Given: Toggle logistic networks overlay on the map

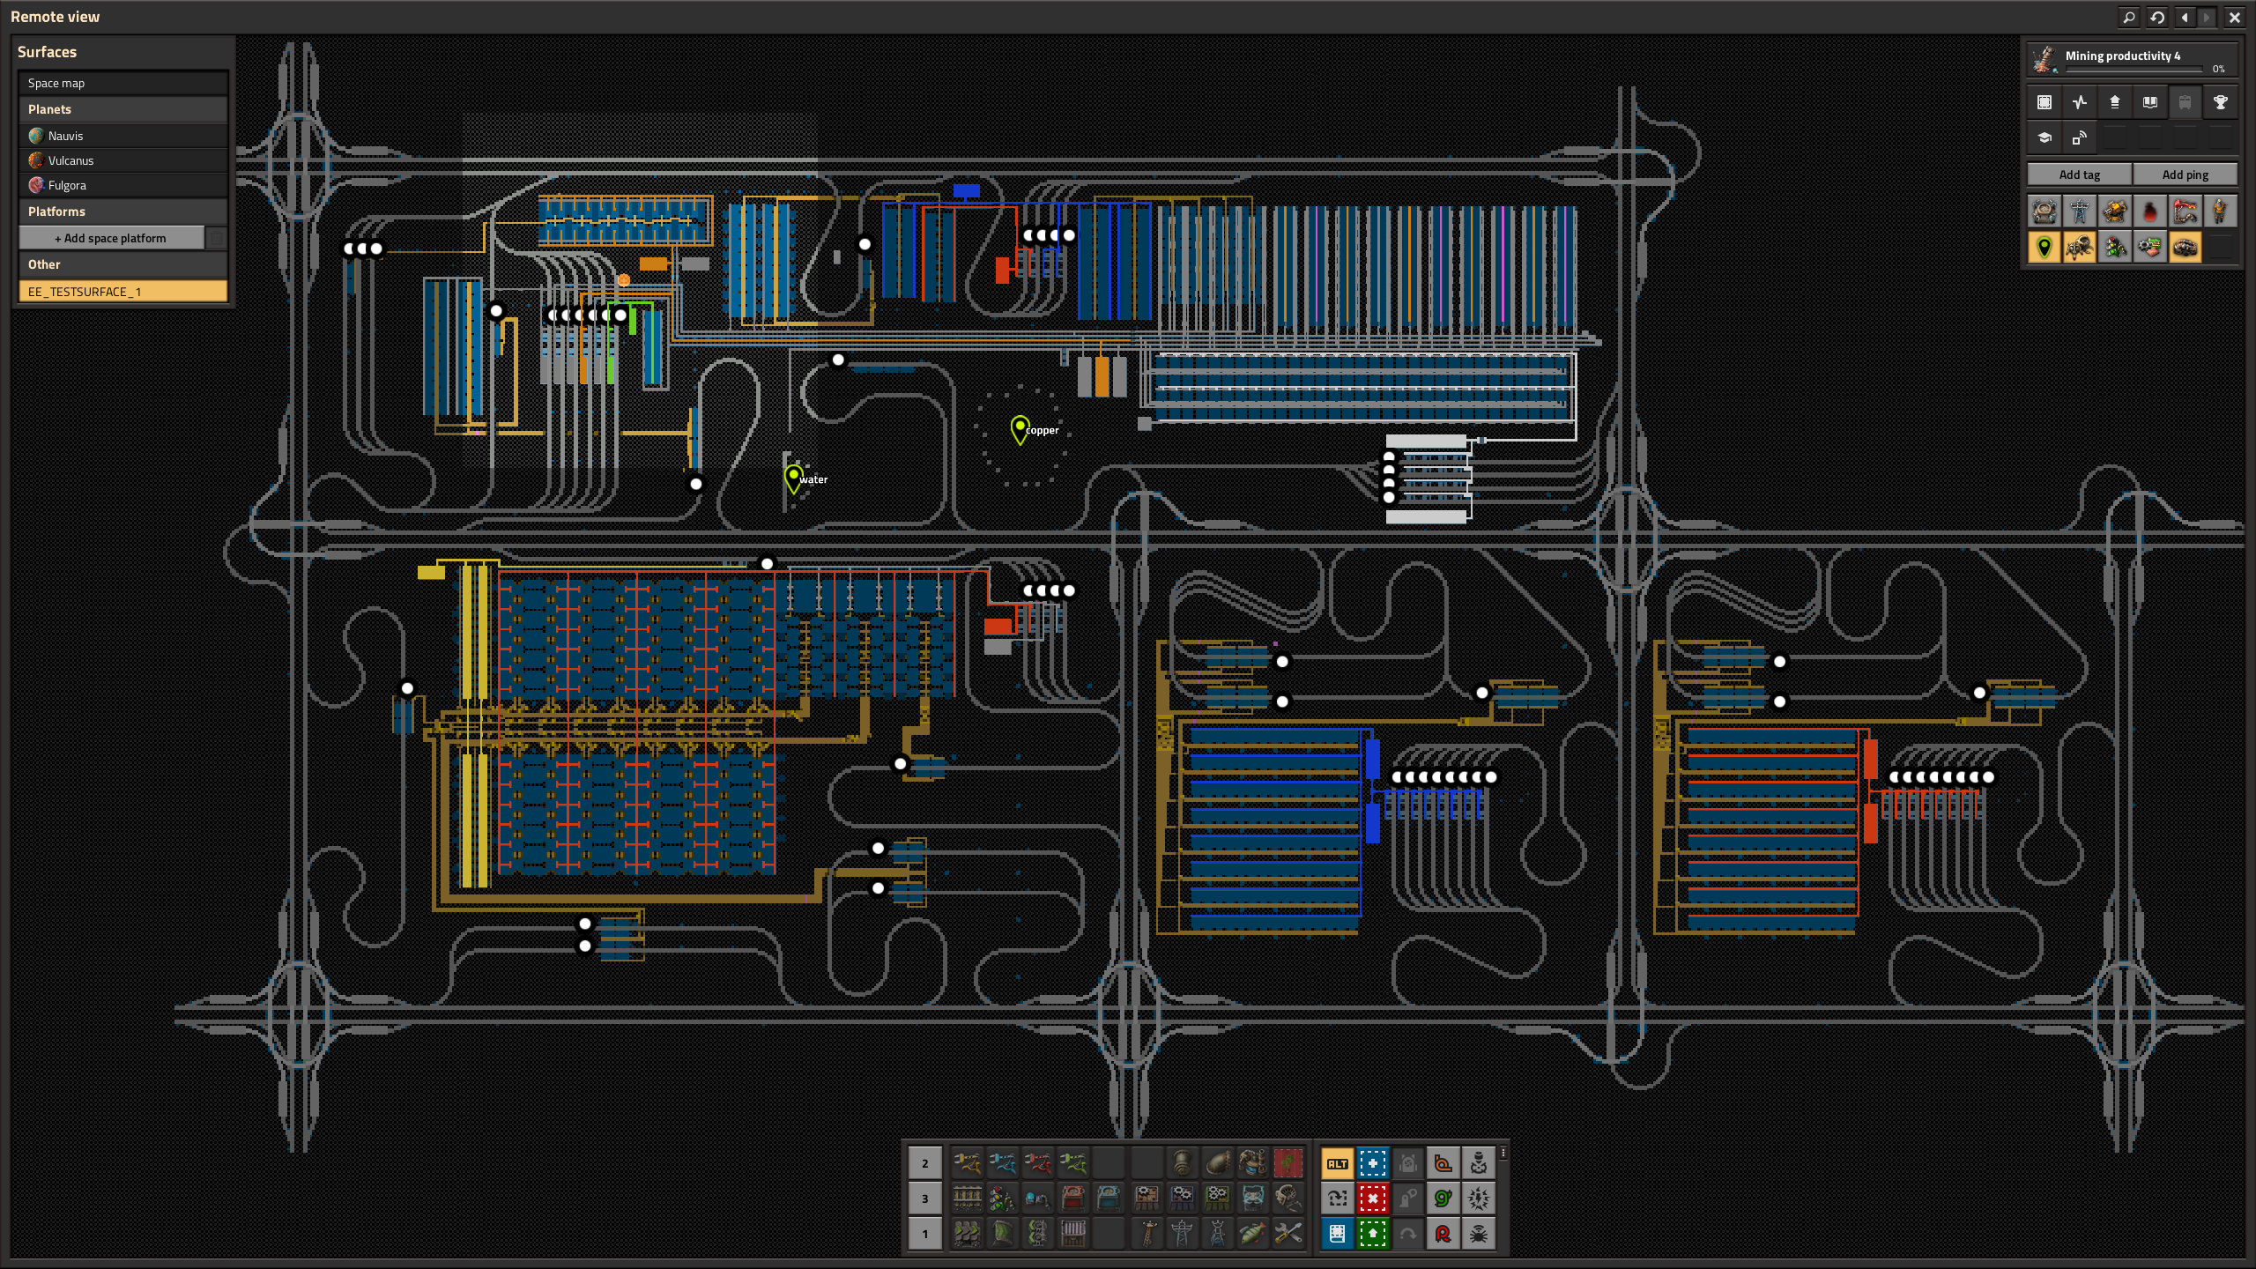Looking at the screenshot, I should click(x=2044, y=211).
